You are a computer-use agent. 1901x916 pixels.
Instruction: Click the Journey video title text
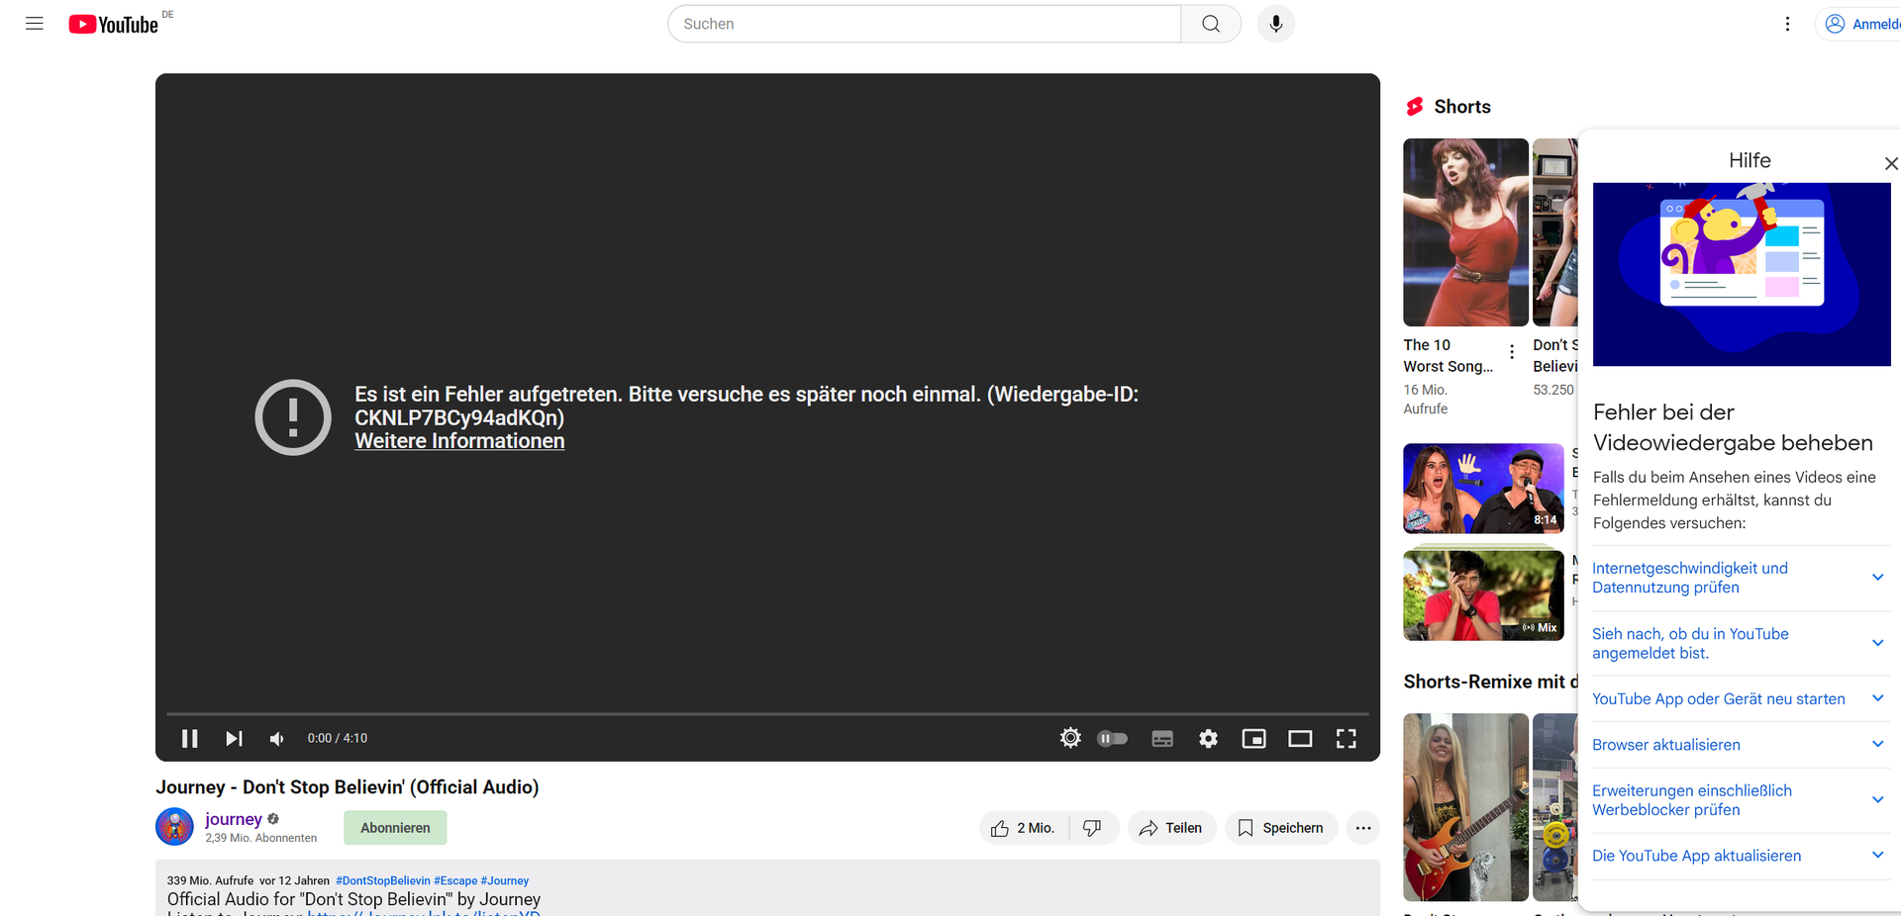(x=348, y=787)
